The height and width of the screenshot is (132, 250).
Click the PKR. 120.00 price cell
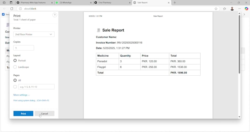[155, 61]
